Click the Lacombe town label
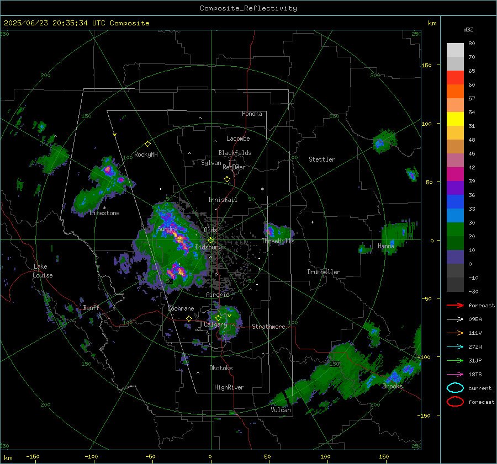 tap(238, 138)
